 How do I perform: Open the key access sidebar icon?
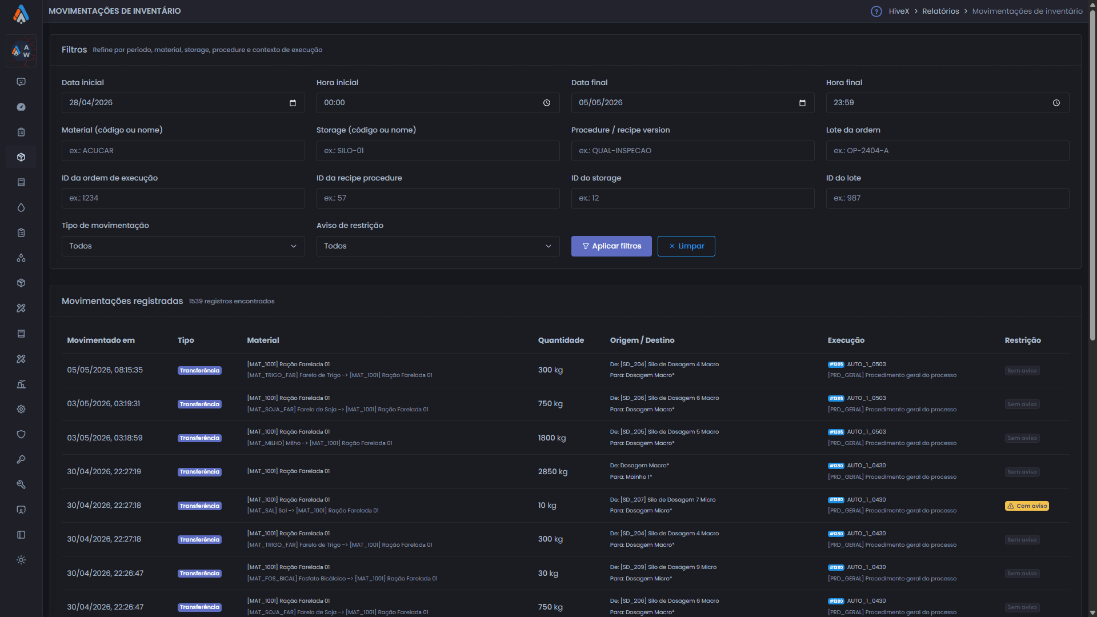coord(21,459)
